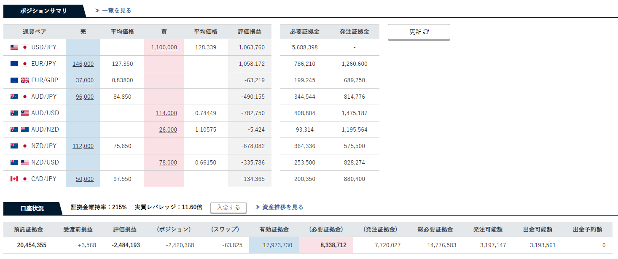Click the CAD/JPY flag icons
The width and height of the screenshot is (618, 259).
tap(19, 179)
